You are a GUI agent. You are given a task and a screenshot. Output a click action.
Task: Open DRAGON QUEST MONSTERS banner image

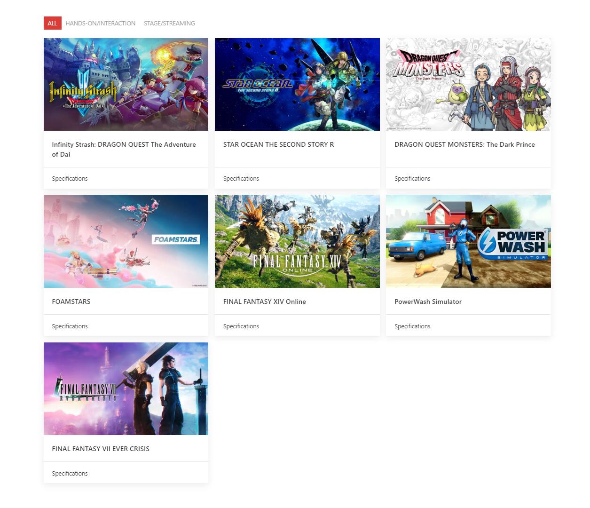[x=468, y=84]
